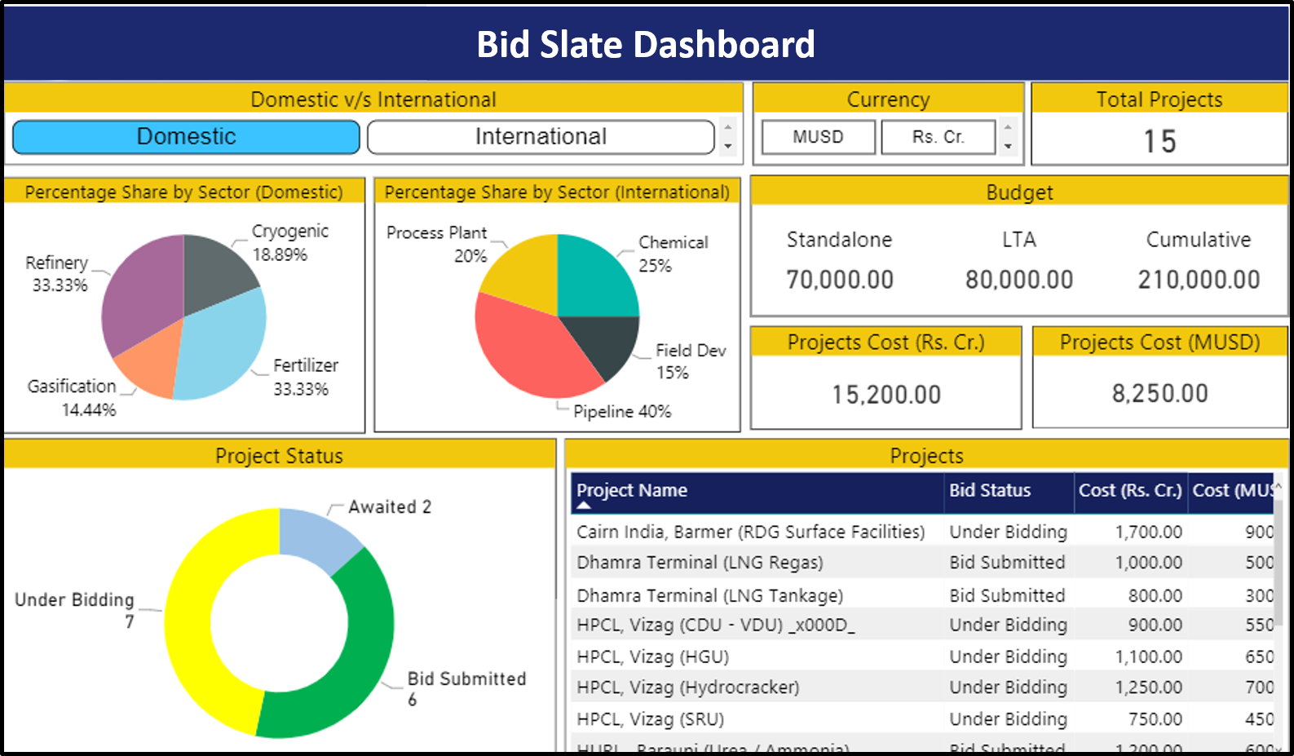Image resolution: width=1294 pixels, height=756 pixels.
Task: Click sort arrow under Project Name header
Action: coord(583,506)
